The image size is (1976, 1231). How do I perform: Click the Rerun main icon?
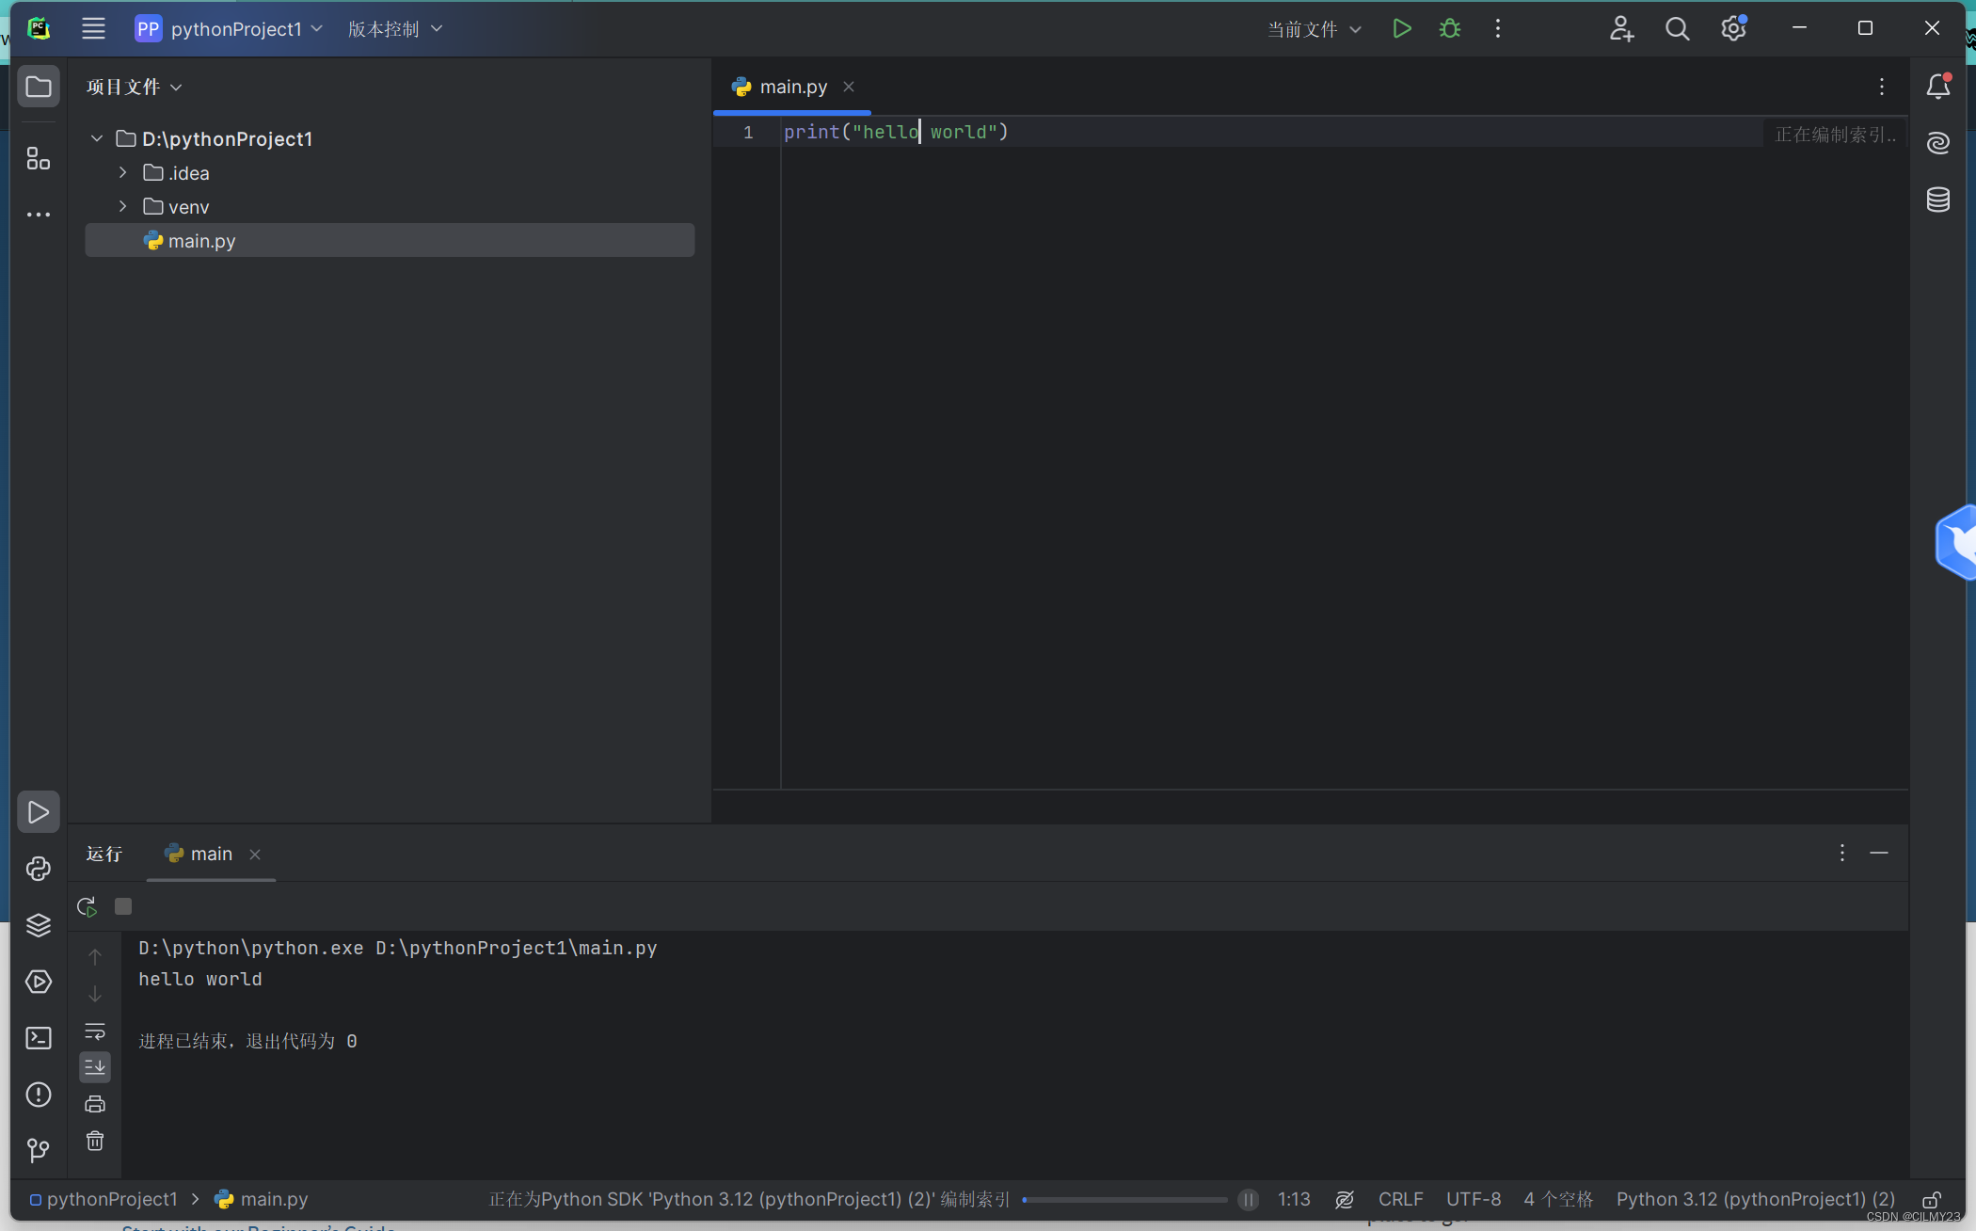(x=87, y=906)
